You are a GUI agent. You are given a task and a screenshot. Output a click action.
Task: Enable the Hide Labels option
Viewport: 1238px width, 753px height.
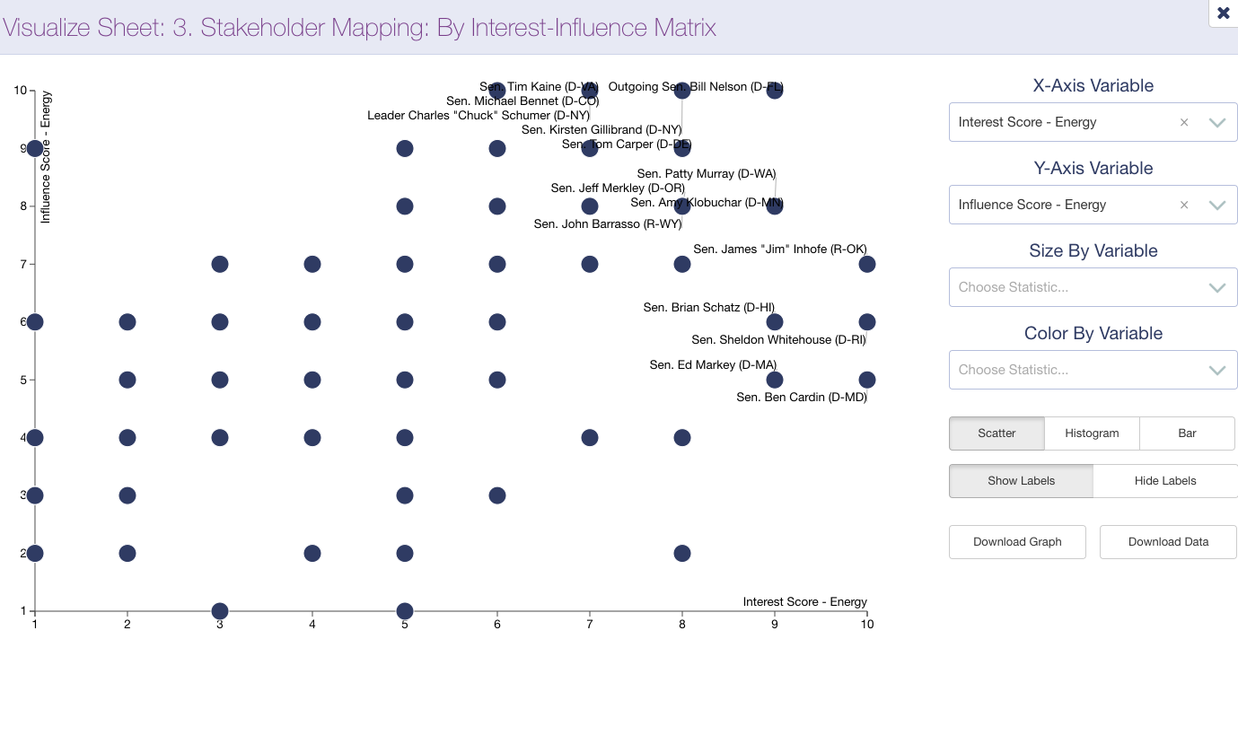(x=1164, y=480)
